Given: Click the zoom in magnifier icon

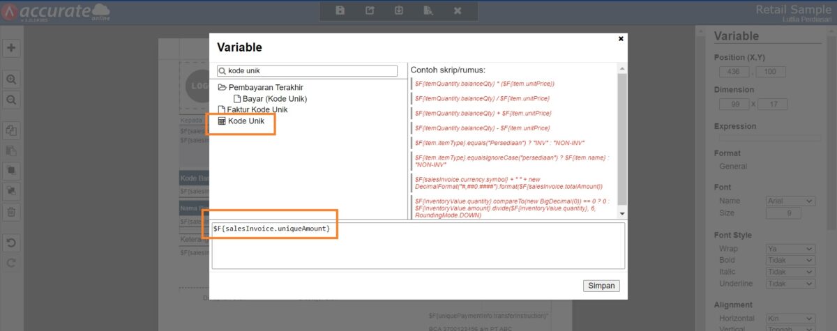Looking at the screenshot, I should [11, 79].
